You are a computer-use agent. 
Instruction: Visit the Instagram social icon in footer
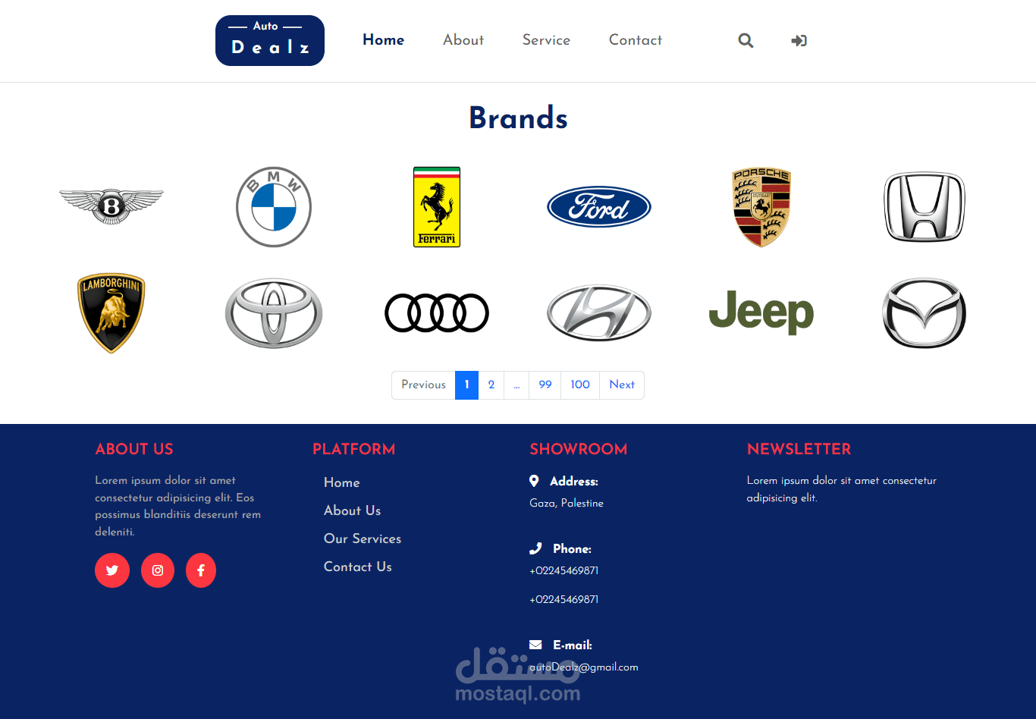158,570
